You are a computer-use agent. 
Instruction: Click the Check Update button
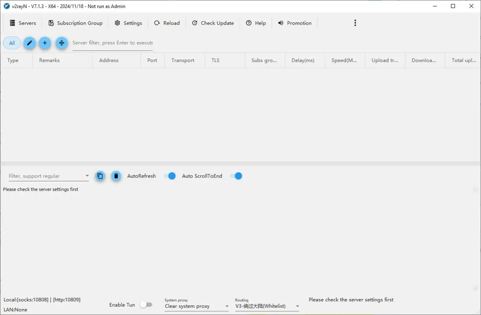coord(213,23)
